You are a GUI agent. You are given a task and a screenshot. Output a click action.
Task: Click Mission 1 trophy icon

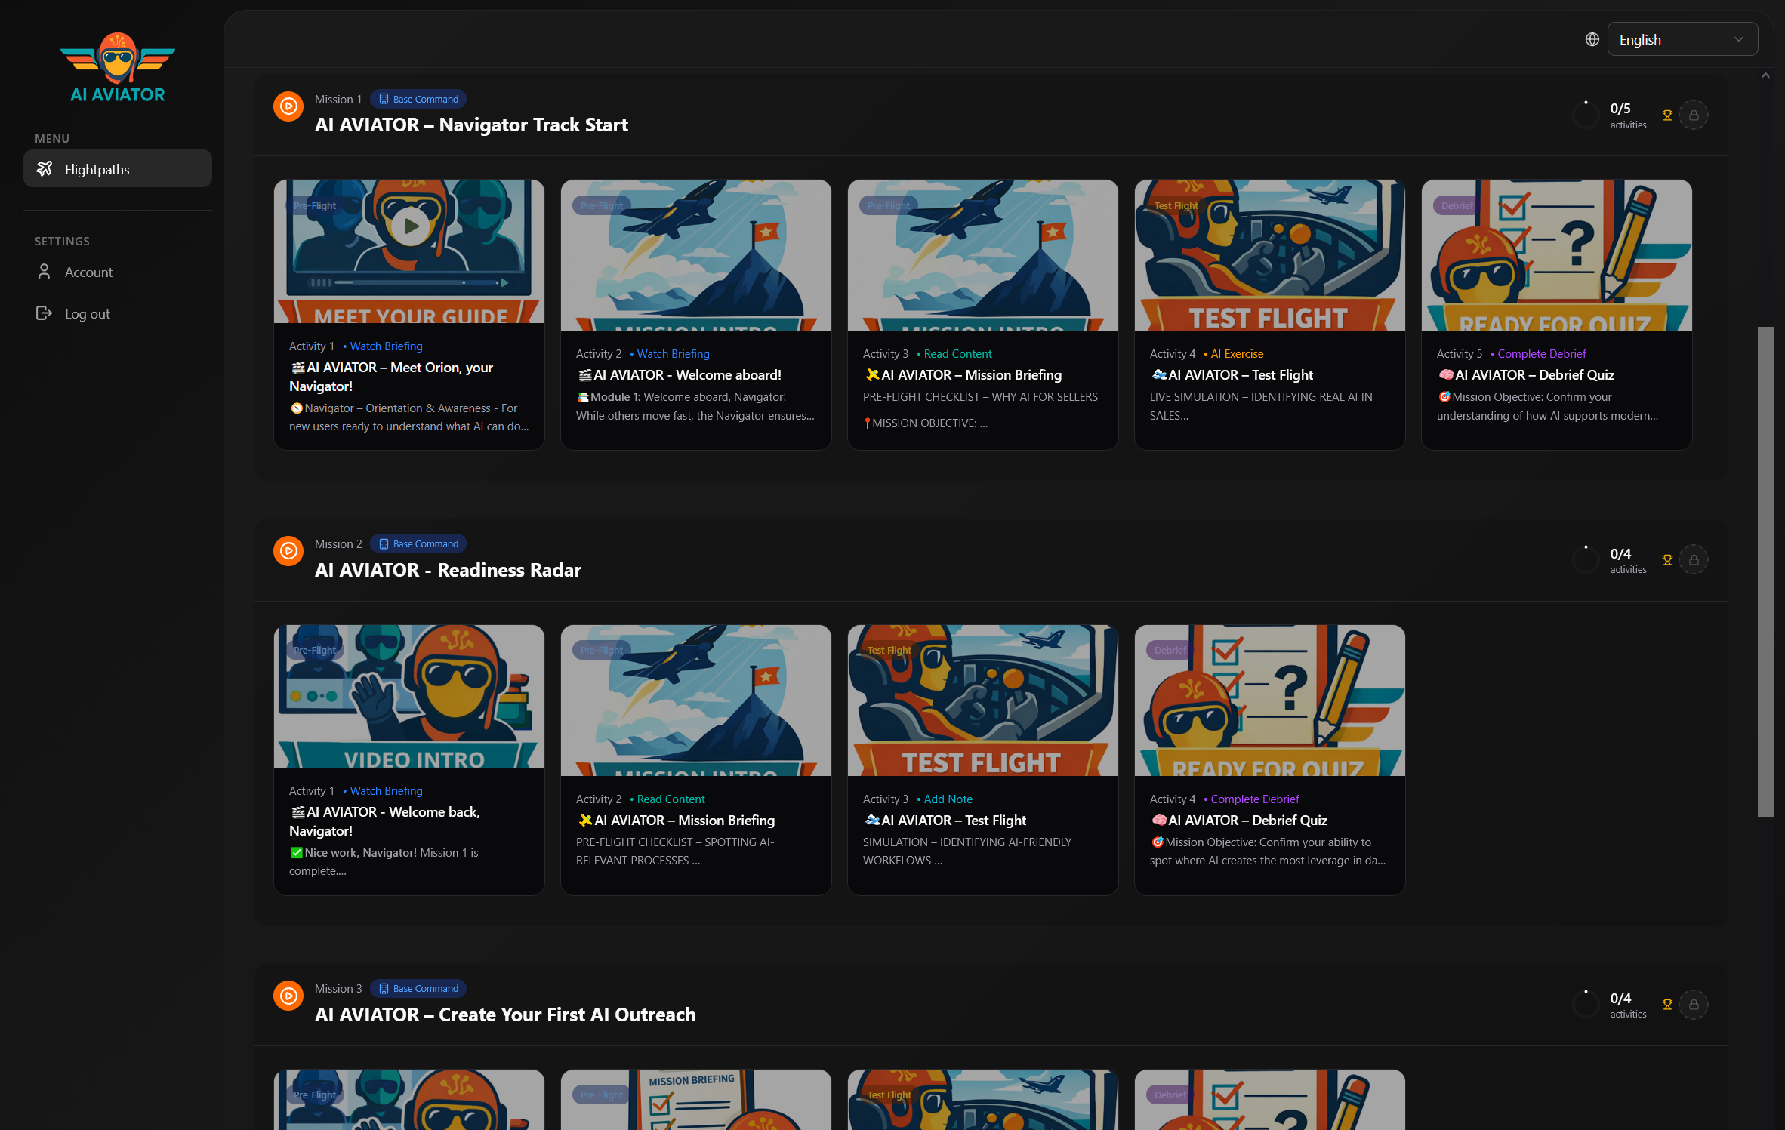tap(1667, 115)
